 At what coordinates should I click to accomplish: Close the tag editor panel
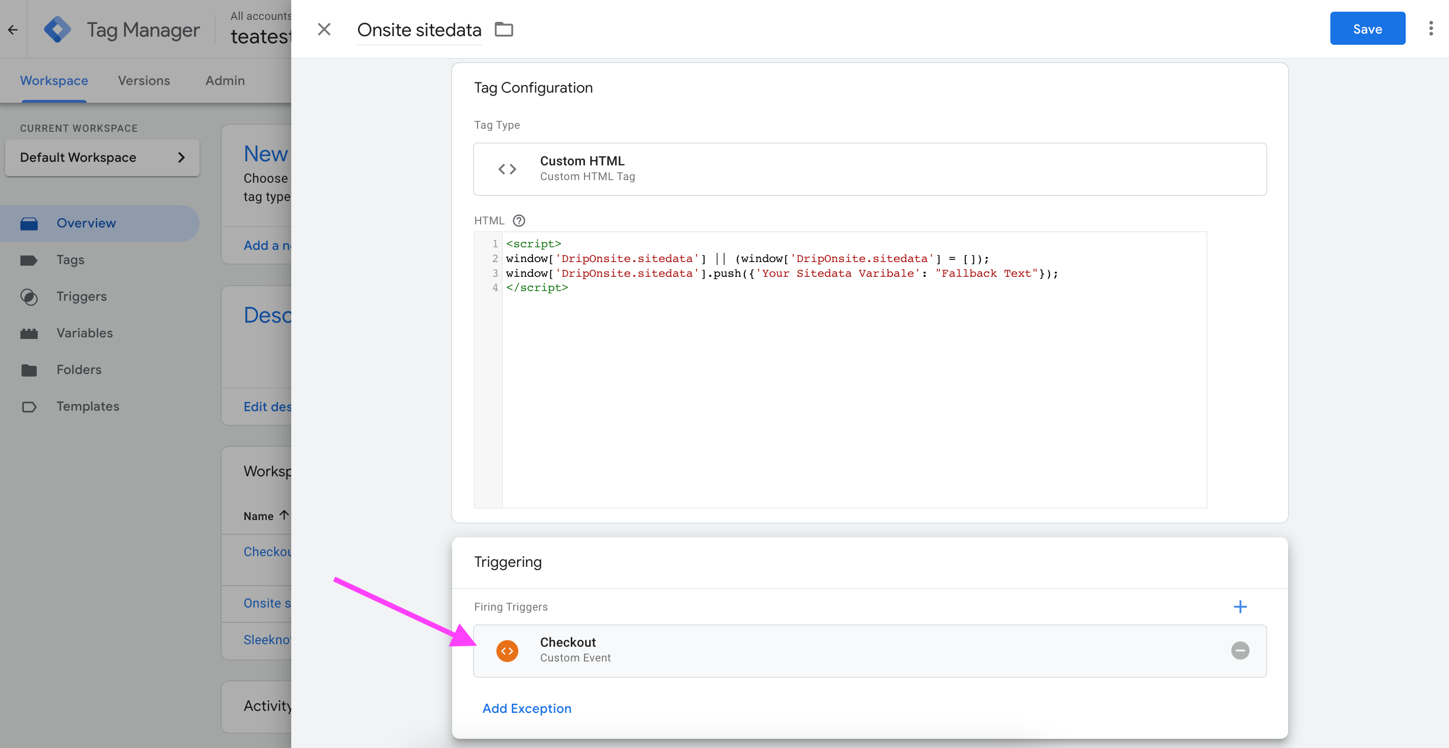(x=323, y=29)
